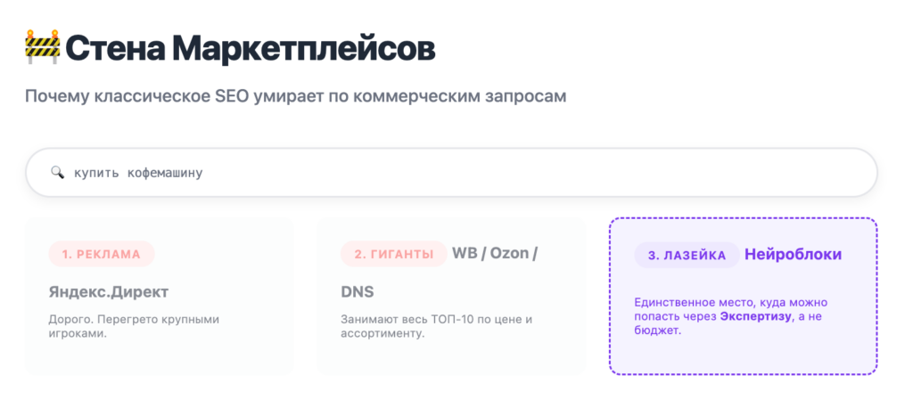Click the search field with купить кофемашину
The height and width of the screenshot is (416, 913).
(451, 173)
